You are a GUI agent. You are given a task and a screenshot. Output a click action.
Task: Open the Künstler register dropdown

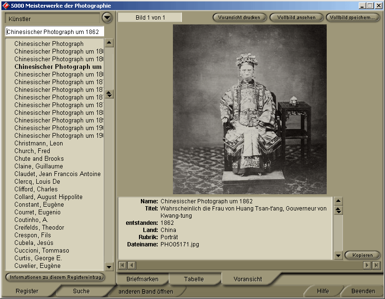(x=107, y=18)
